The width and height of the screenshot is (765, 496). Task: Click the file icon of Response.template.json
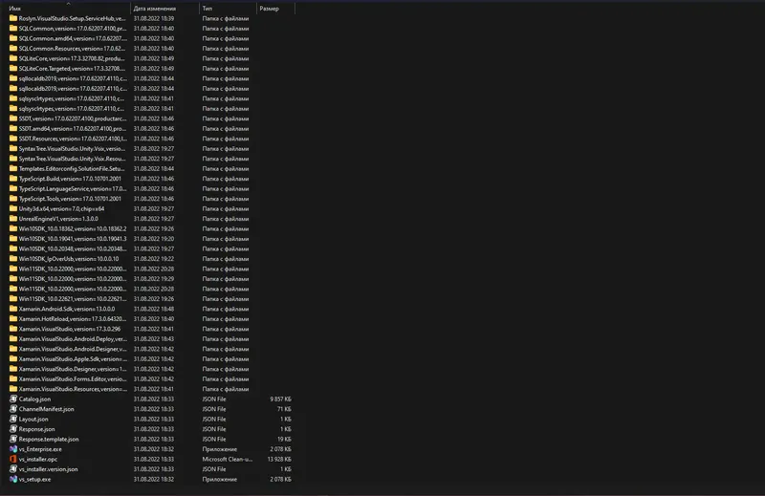(13, 439)
